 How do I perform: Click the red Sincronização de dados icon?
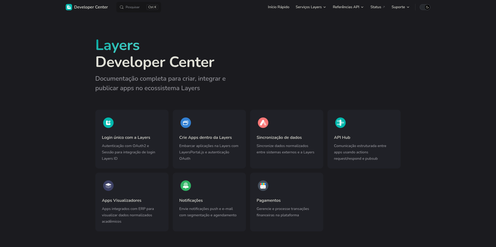click(263, 123)
